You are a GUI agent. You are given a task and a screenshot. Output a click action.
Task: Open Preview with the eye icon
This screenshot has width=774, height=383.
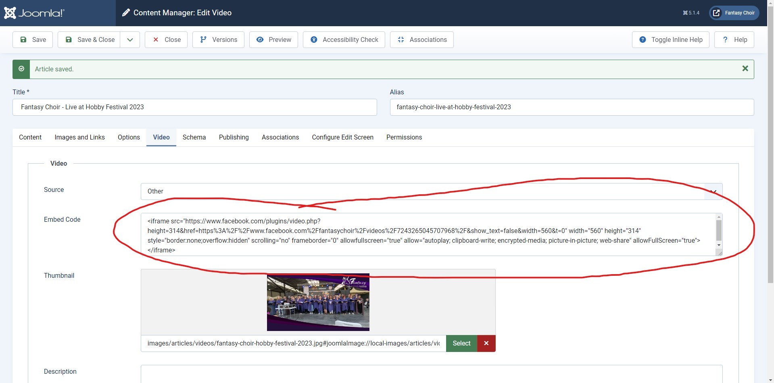point(273,40)
